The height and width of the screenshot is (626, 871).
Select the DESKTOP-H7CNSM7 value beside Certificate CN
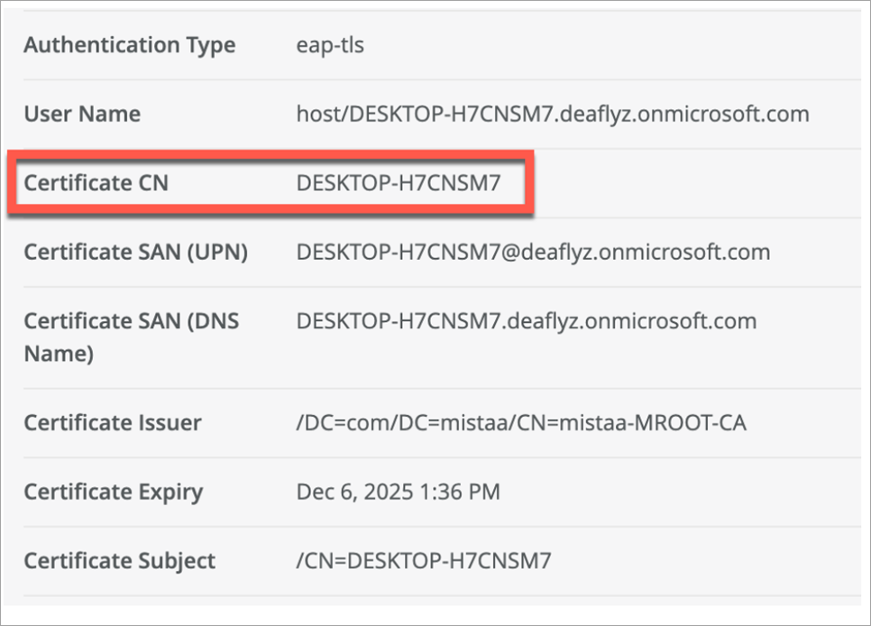(x=398, y=183)
